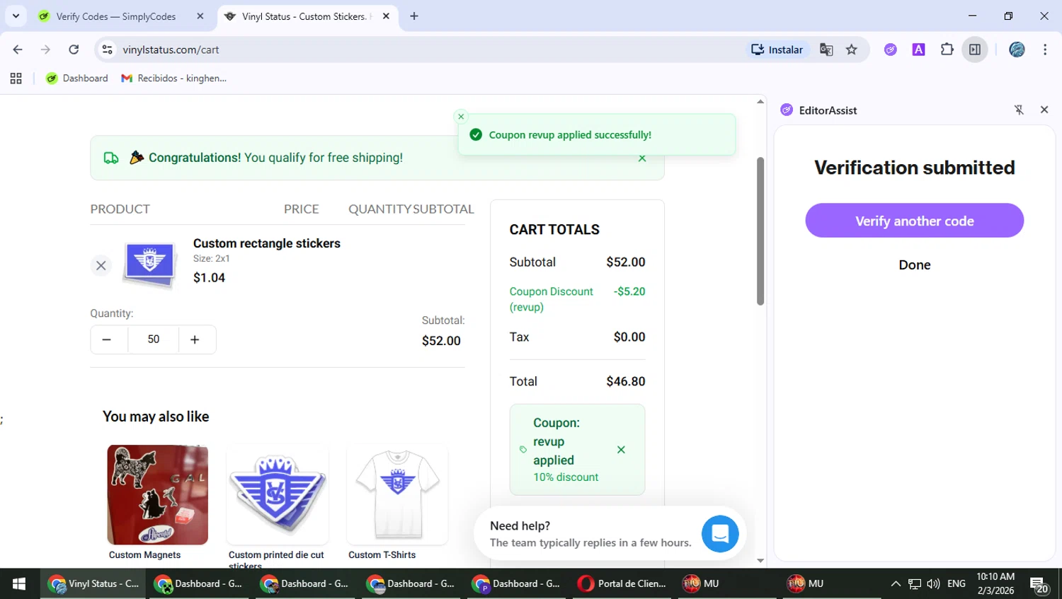Viewport: 1062px width, 599px height.
Task: Click the scrollbar down arrow
Action: pyautogui.click(x=760, y=561)
